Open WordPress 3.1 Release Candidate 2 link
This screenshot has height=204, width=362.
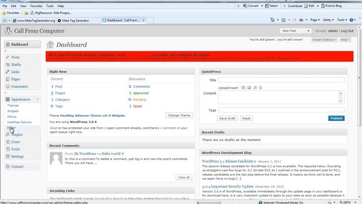[229, 161]
